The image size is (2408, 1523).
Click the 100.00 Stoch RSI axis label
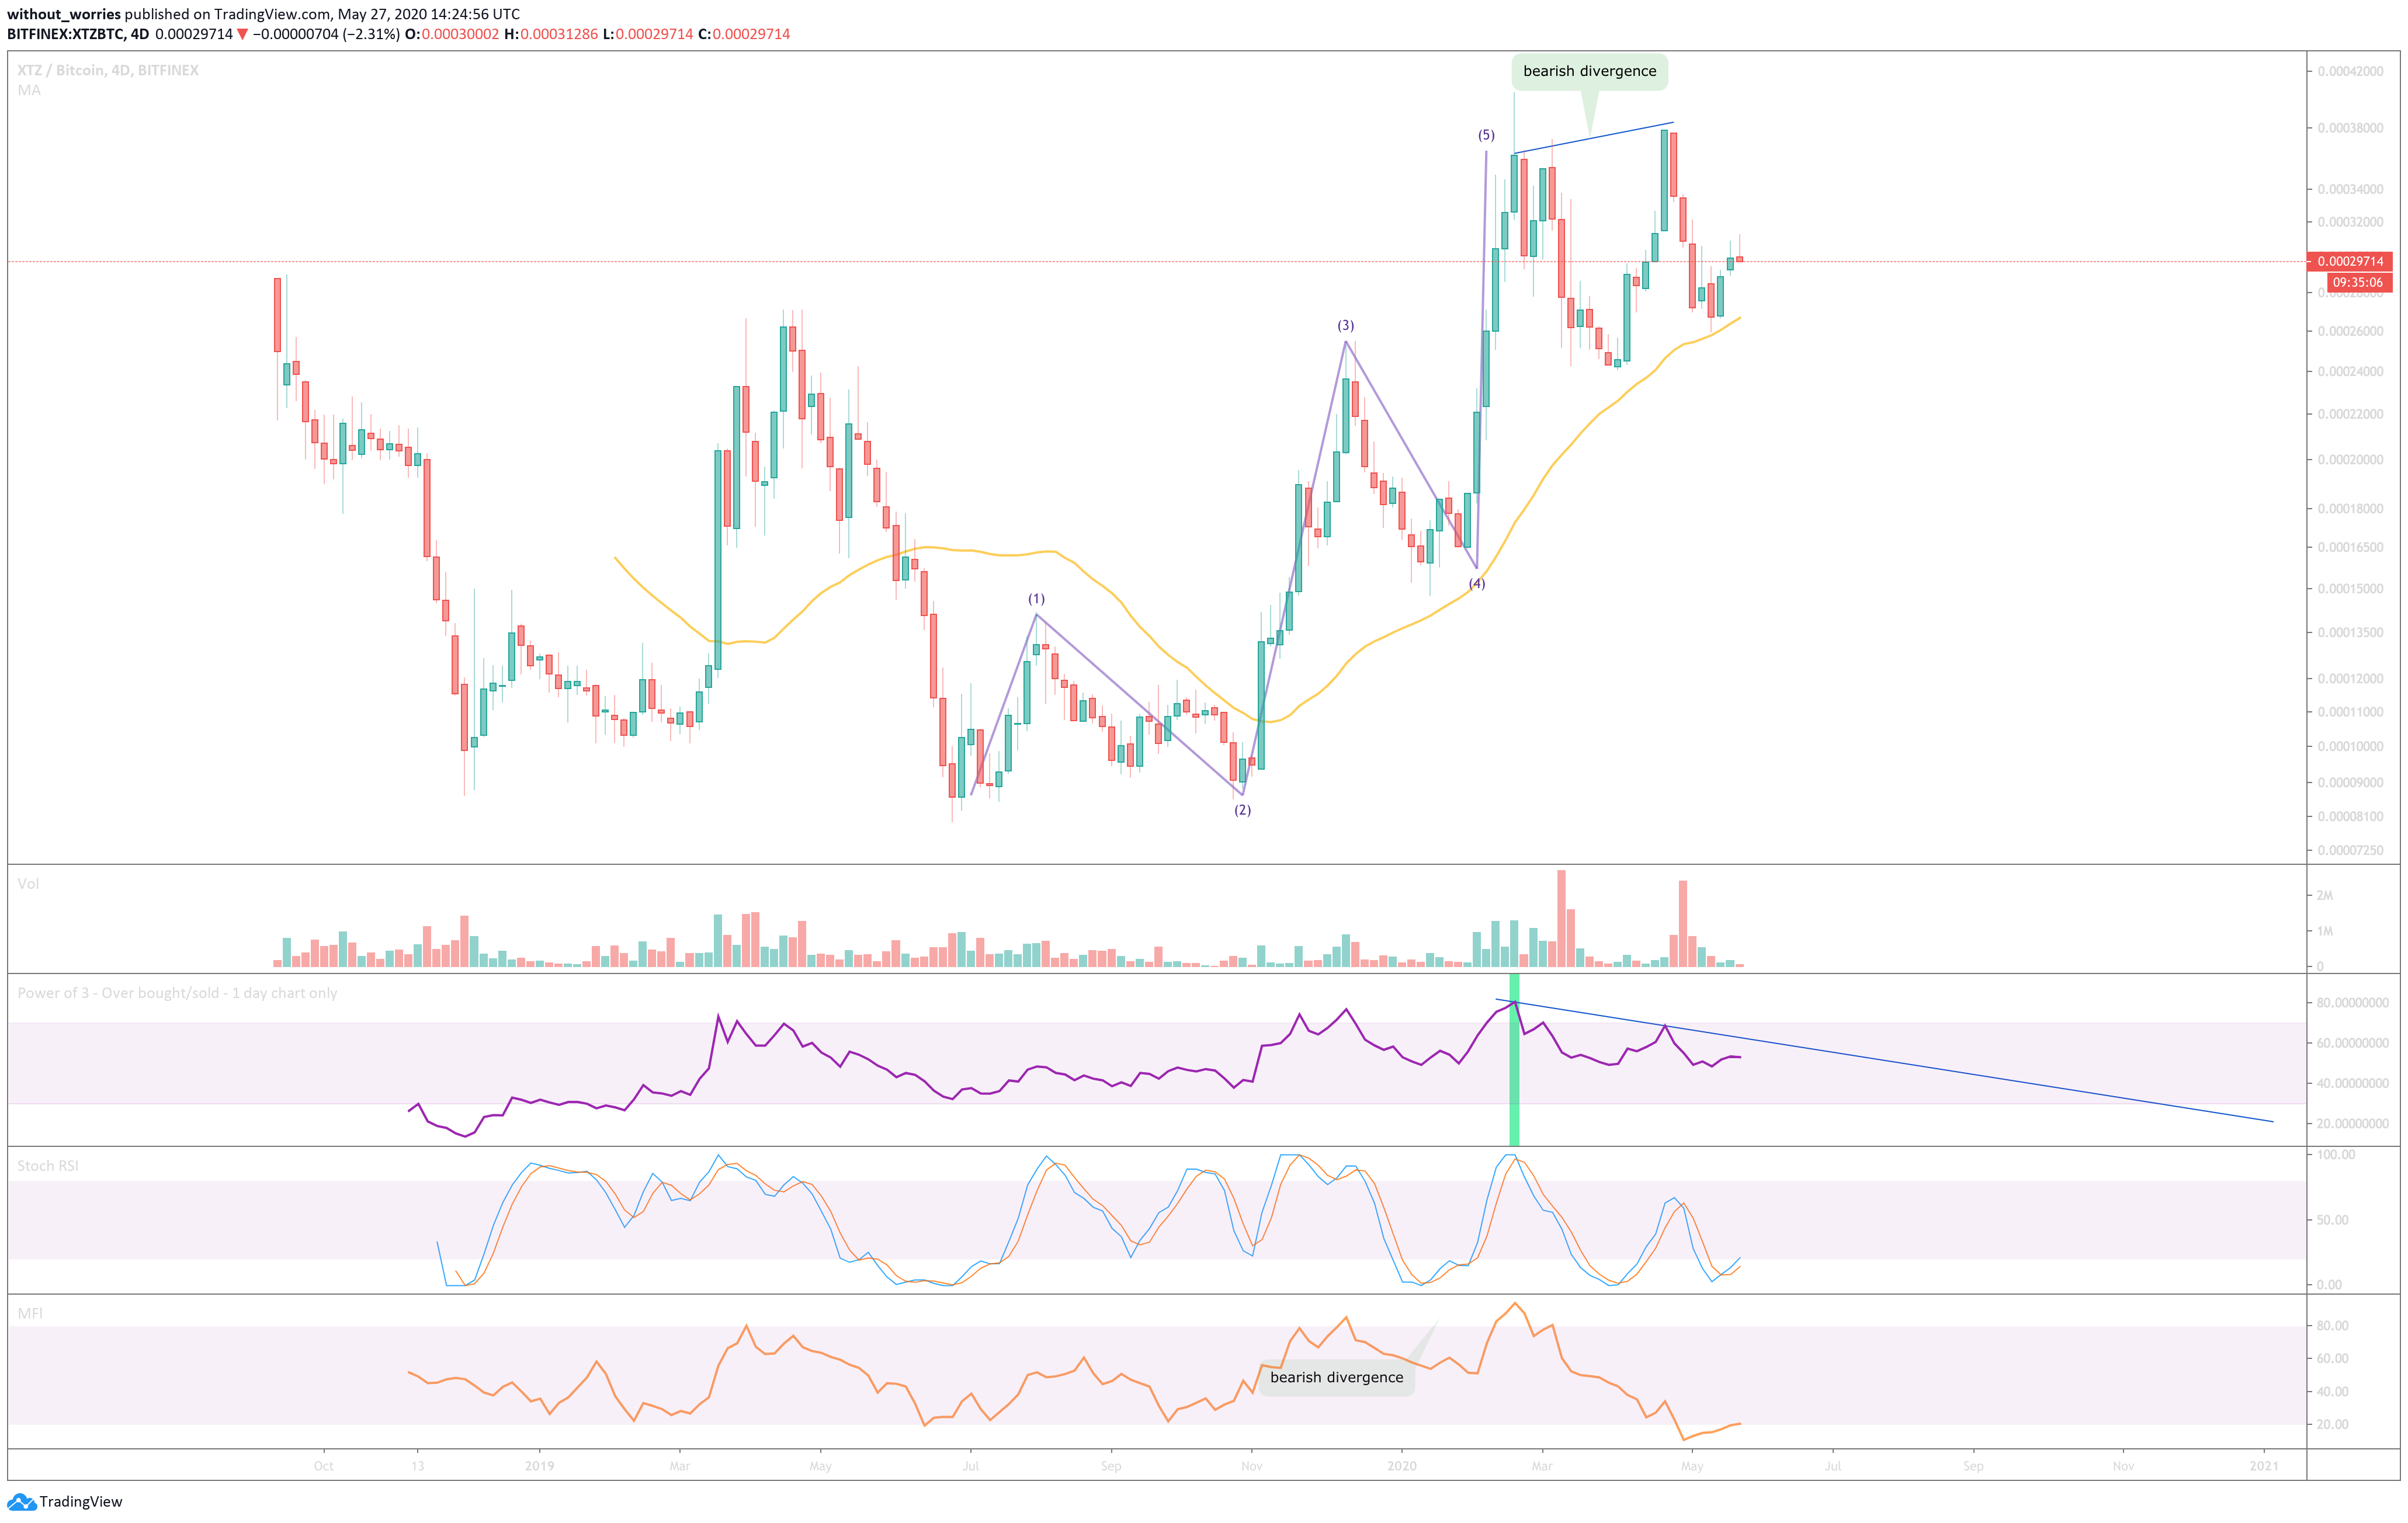[x=2336, y=1155]
